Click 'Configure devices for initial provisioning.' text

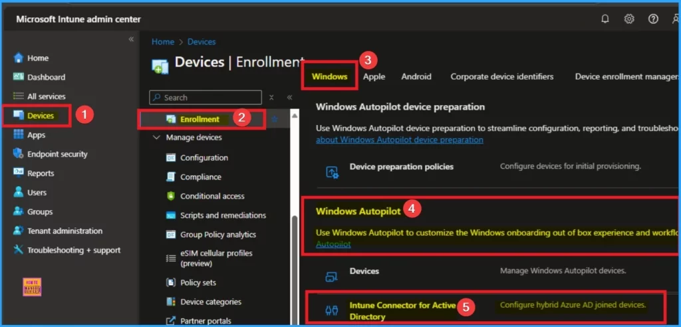[x=570, y=166]
